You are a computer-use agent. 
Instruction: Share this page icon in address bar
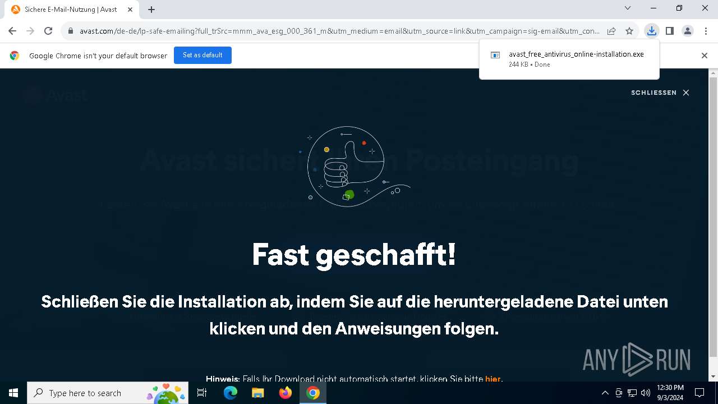pyautogui.click(x=611, y=31)
